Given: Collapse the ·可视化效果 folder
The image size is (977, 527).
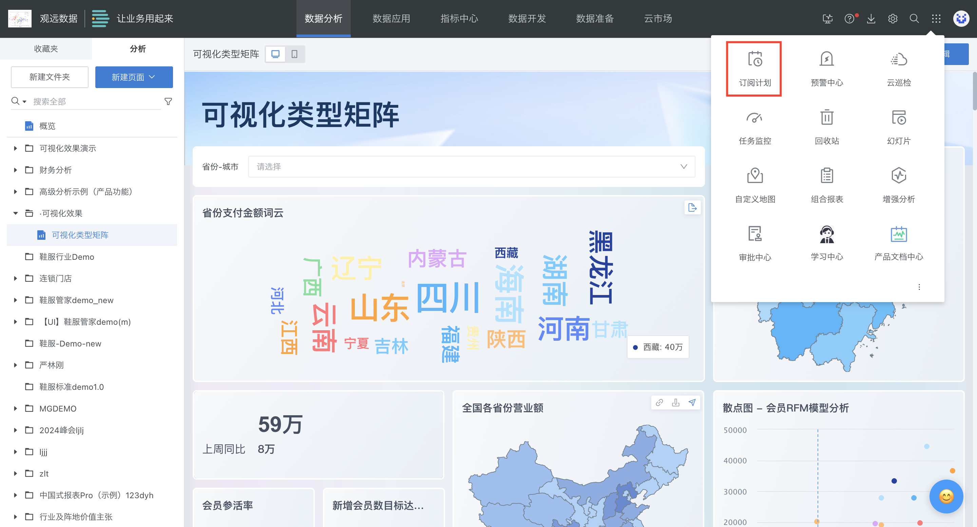Looking at the screenshot, I should click(x=16, y=213).
